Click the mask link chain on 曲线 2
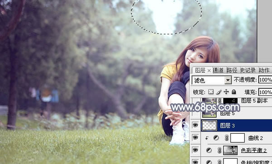The height and width of the screenshot is (164, 272). coord(226,138)
